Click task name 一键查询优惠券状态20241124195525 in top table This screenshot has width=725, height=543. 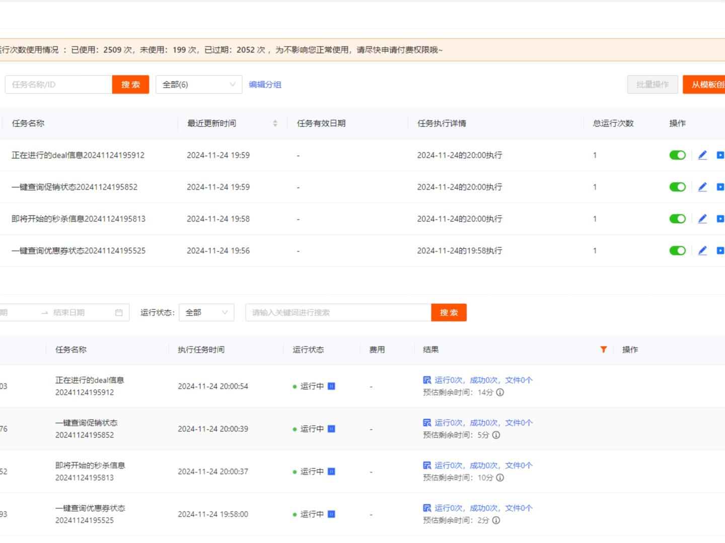[x=79, y=250]
